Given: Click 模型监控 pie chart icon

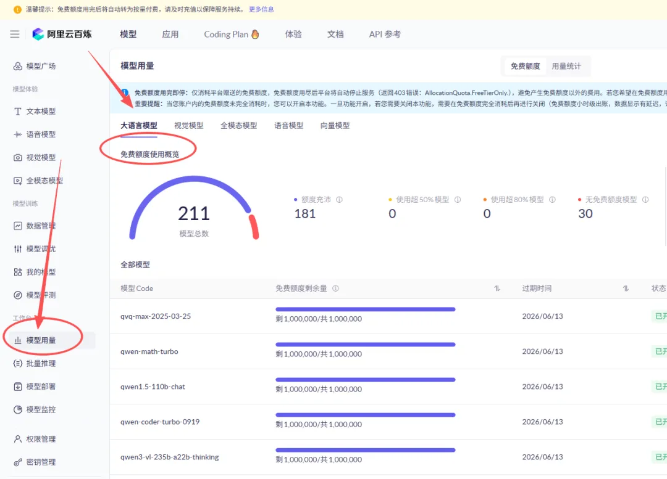Looking at the screenshot, I should [17, 410].
